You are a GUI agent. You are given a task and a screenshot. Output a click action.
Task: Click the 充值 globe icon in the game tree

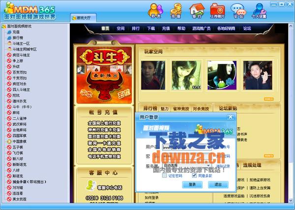tap(9, 32)
